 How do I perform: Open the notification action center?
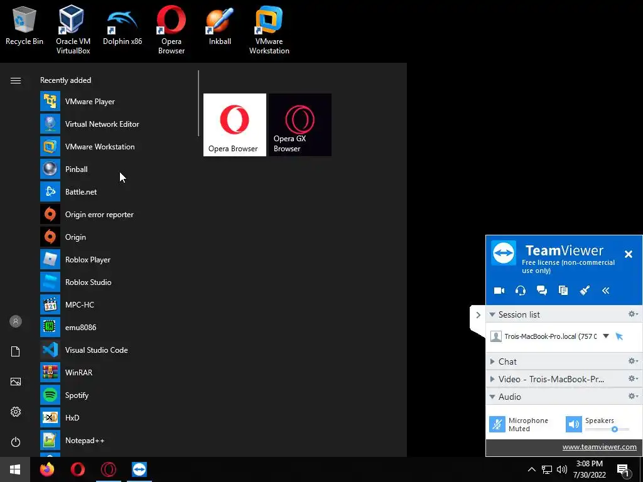624,469
